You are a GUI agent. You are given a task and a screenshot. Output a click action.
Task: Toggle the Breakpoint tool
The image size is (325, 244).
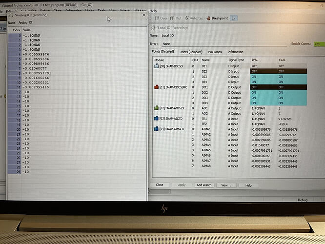click(x=218, y=18)
